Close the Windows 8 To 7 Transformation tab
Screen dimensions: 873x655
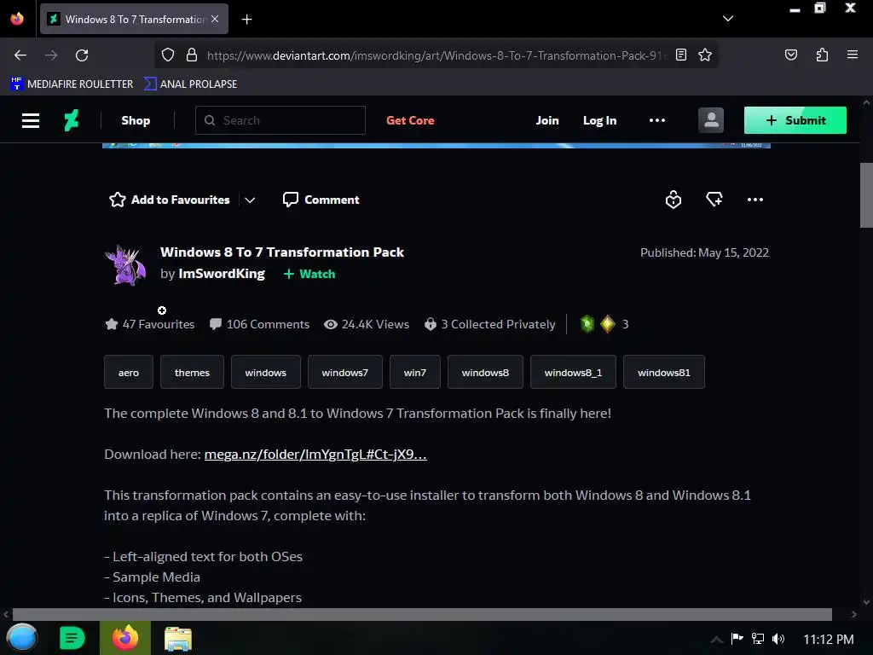point(215,19)
